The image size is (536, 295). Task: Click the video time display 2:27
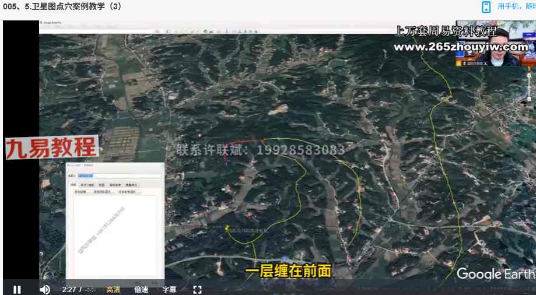point(69,289)
